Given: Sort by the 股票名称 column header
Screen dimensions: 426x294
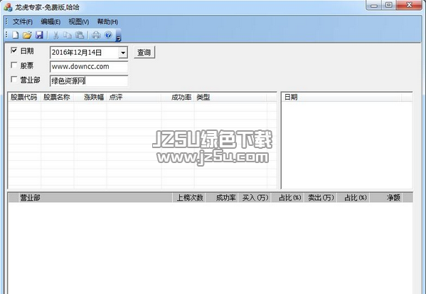Looking at the screenshot, I should tap(58, 98).
